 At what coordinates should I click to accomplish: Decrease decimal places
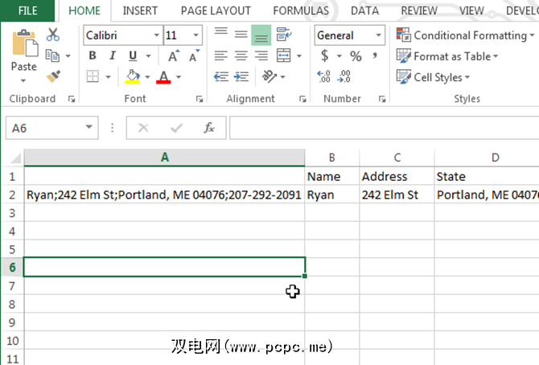pyautogui.click(x=344, y=76)
